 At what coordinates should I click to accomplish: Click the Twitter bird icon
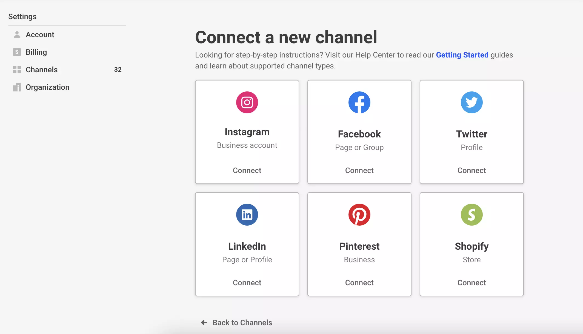[x=471, y=102]
